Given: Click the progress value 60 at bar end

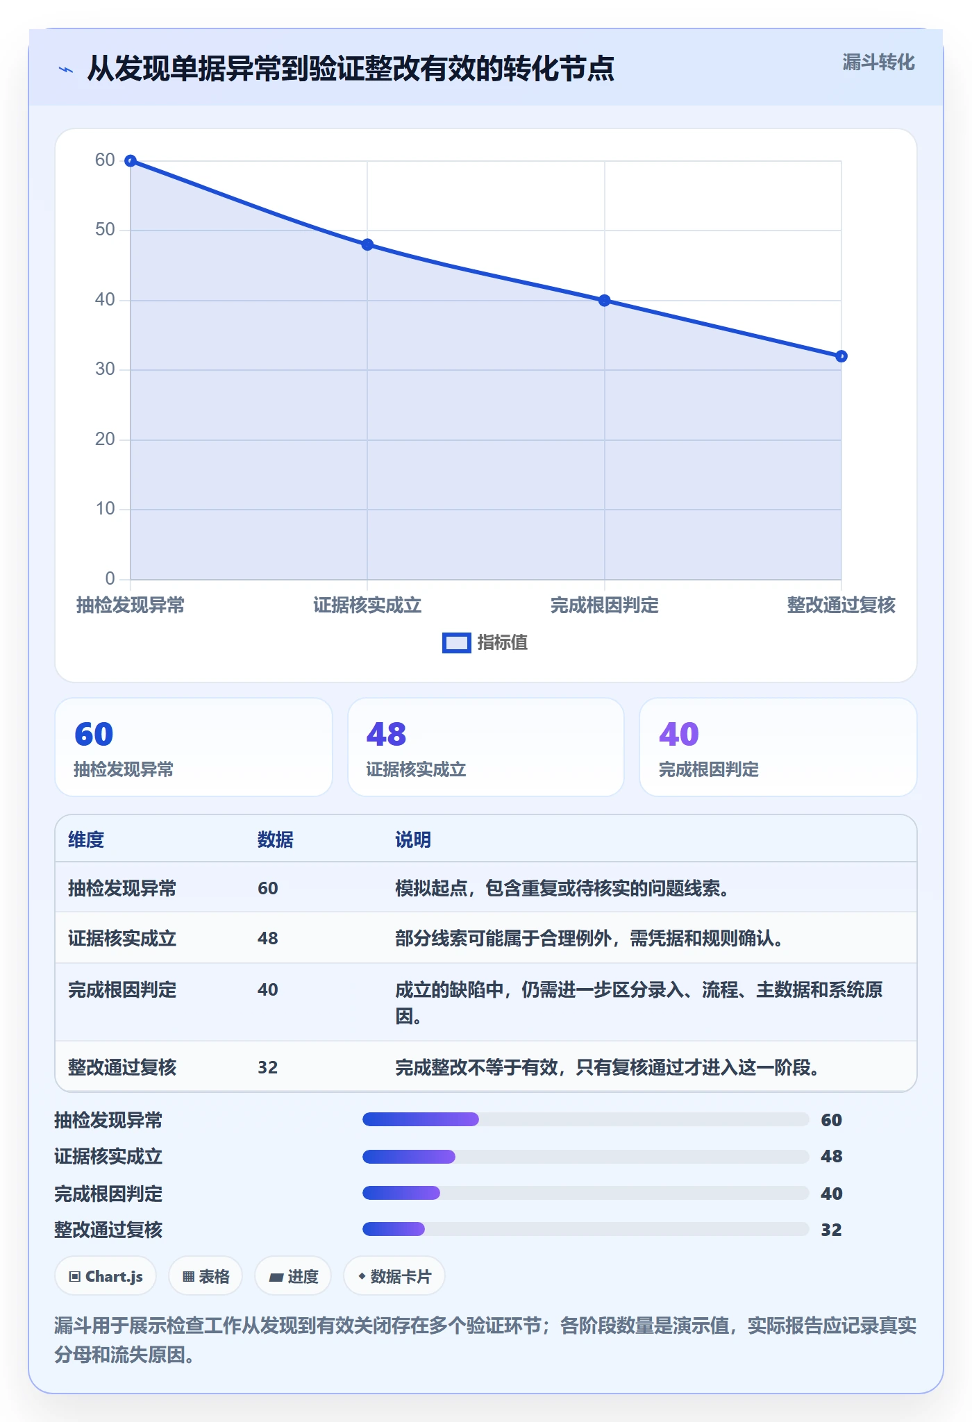Looking at the screenshot, I should click(831, 1121).
